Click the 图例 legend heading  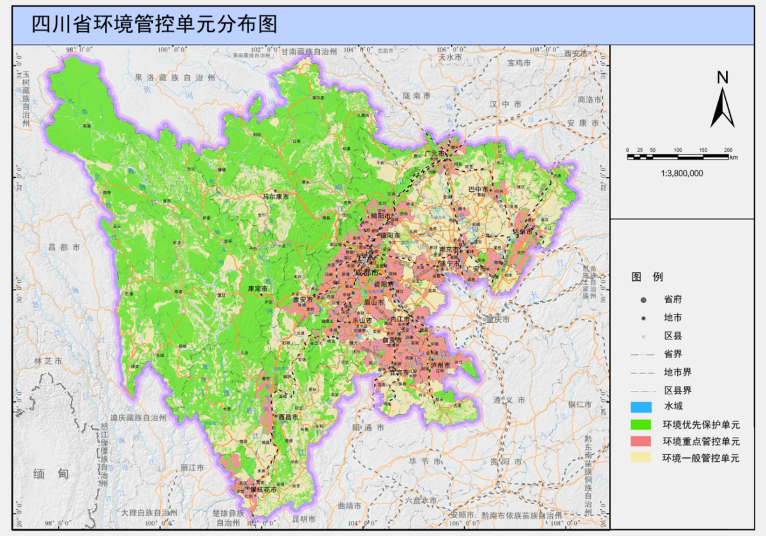coord(647,277)
